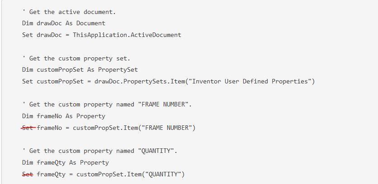Click the "Inventor User Defined Properties" string

pyautogui.click(x=250, y=82)
